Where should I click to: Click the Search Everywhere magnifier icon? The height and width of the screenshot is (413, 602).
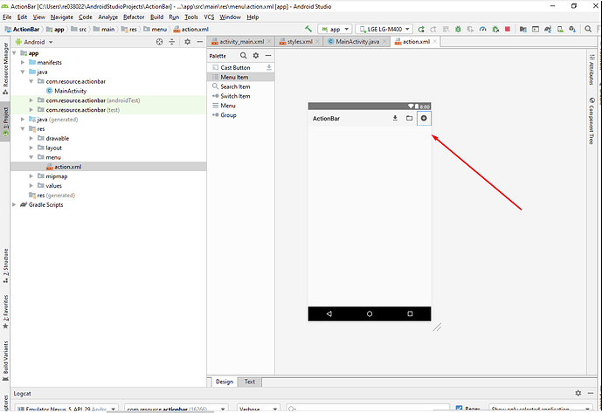[588, 29]
